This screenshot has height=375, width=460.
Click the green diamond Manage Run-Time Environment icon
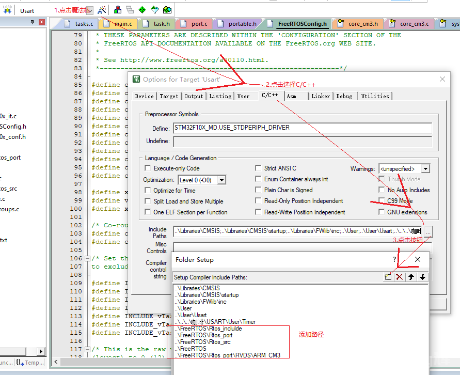(x=142, y=10)
